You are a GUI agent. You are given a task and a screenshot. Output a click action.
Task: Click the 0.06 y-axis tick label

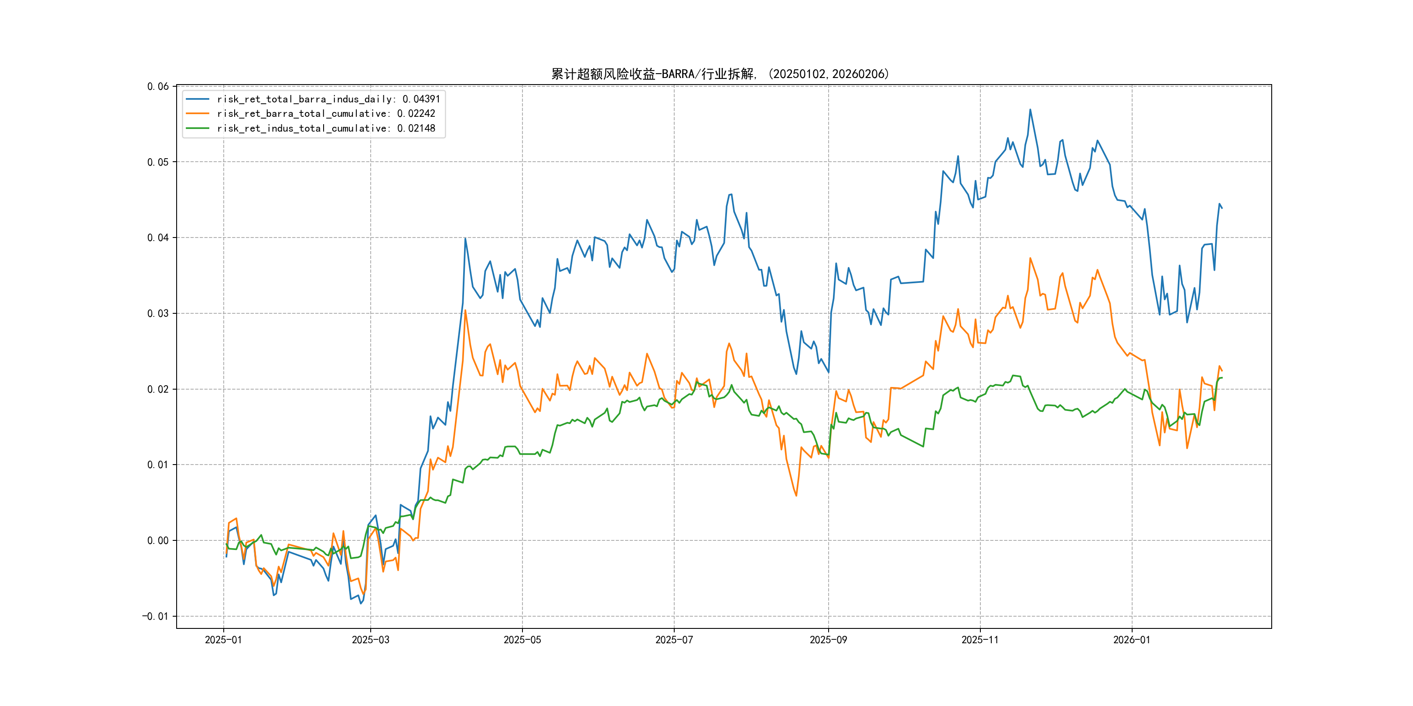[158, 87]
